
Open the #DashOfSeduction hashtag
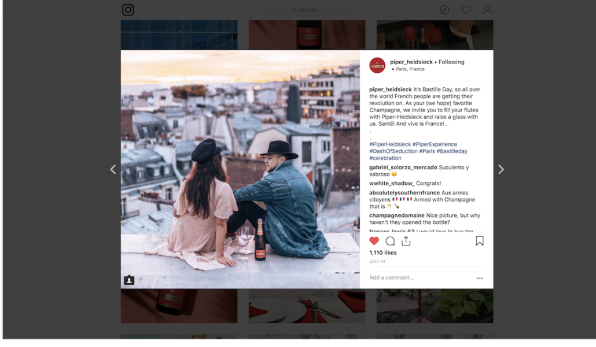[x=393, y=151]
